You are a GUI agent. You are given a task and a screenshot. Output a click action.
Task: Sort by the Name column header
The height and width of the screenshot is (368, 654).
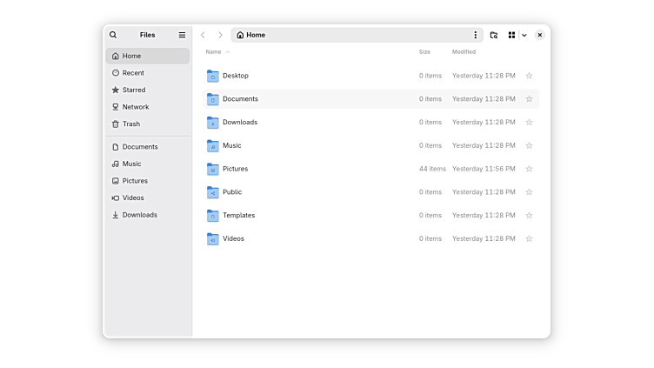[x=214, y=52]
